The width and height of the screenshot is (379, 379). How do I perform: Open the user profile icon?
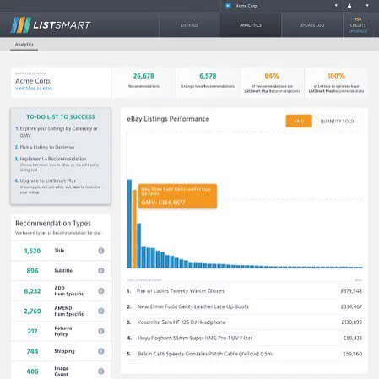tap(349, 6)
